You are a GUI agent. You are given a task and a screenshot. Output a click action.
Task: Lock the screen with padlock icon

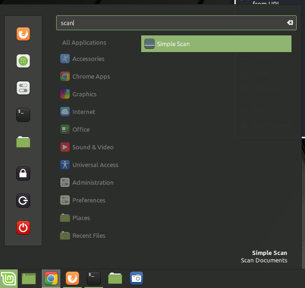pyautogui.click(x=23, y=174)
